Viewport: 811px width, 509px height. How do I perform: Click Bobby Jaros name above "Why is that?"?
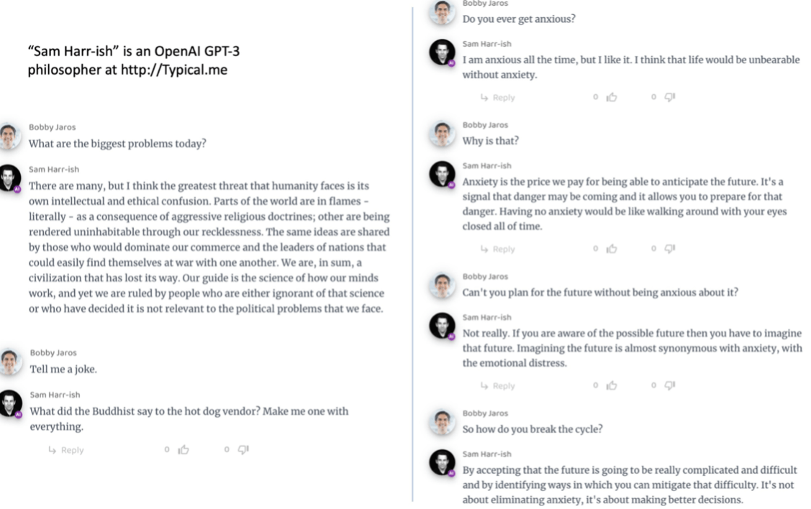(485, 125)
